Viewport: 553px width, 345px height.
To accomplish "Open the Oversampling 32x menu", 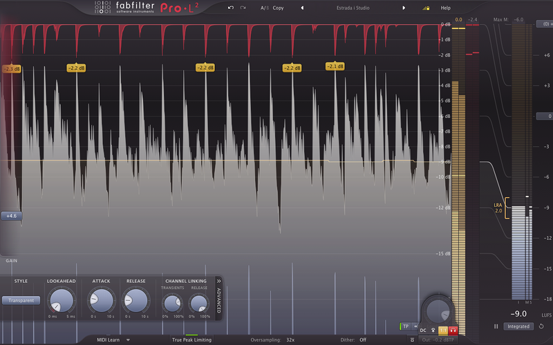I will coord(272,339).
